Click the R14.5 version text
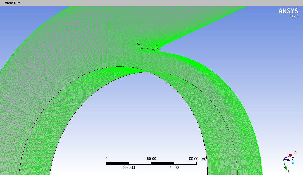Image resolution: width=303 pixels, height=175 pixels. (x=294, y=16)
